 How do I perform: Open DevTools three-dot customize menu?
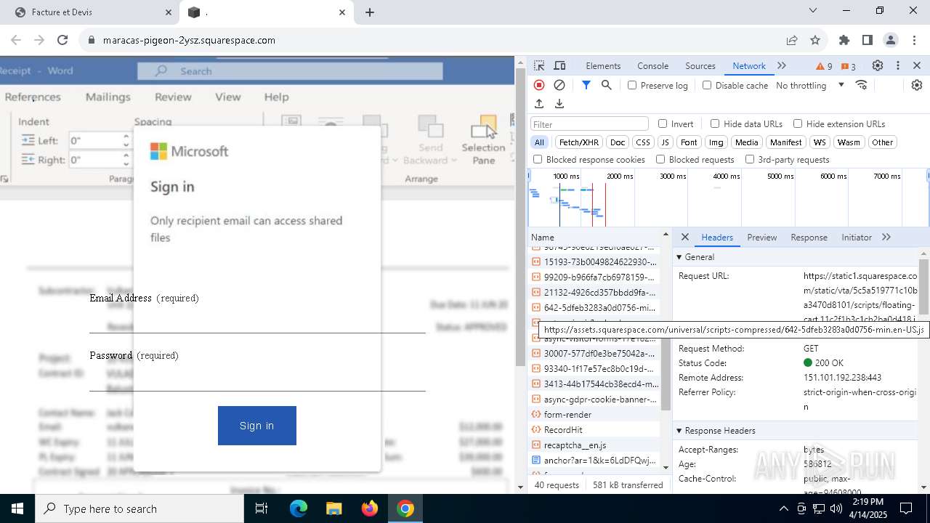pyautogui.click(x=898, y=65)
